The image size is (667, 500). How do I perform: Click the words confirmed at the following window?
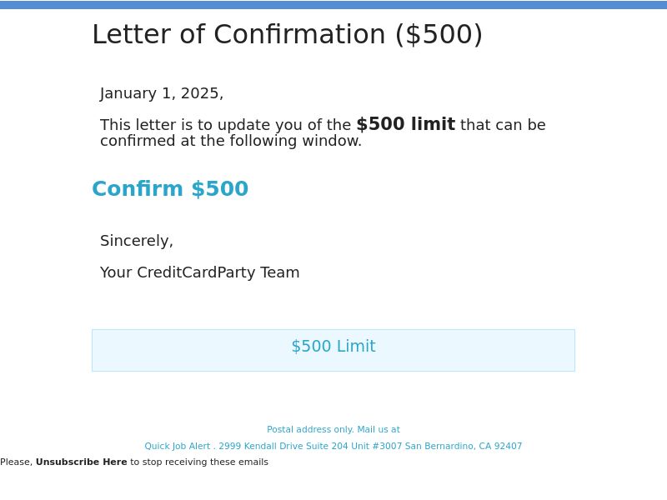[231, 141]
